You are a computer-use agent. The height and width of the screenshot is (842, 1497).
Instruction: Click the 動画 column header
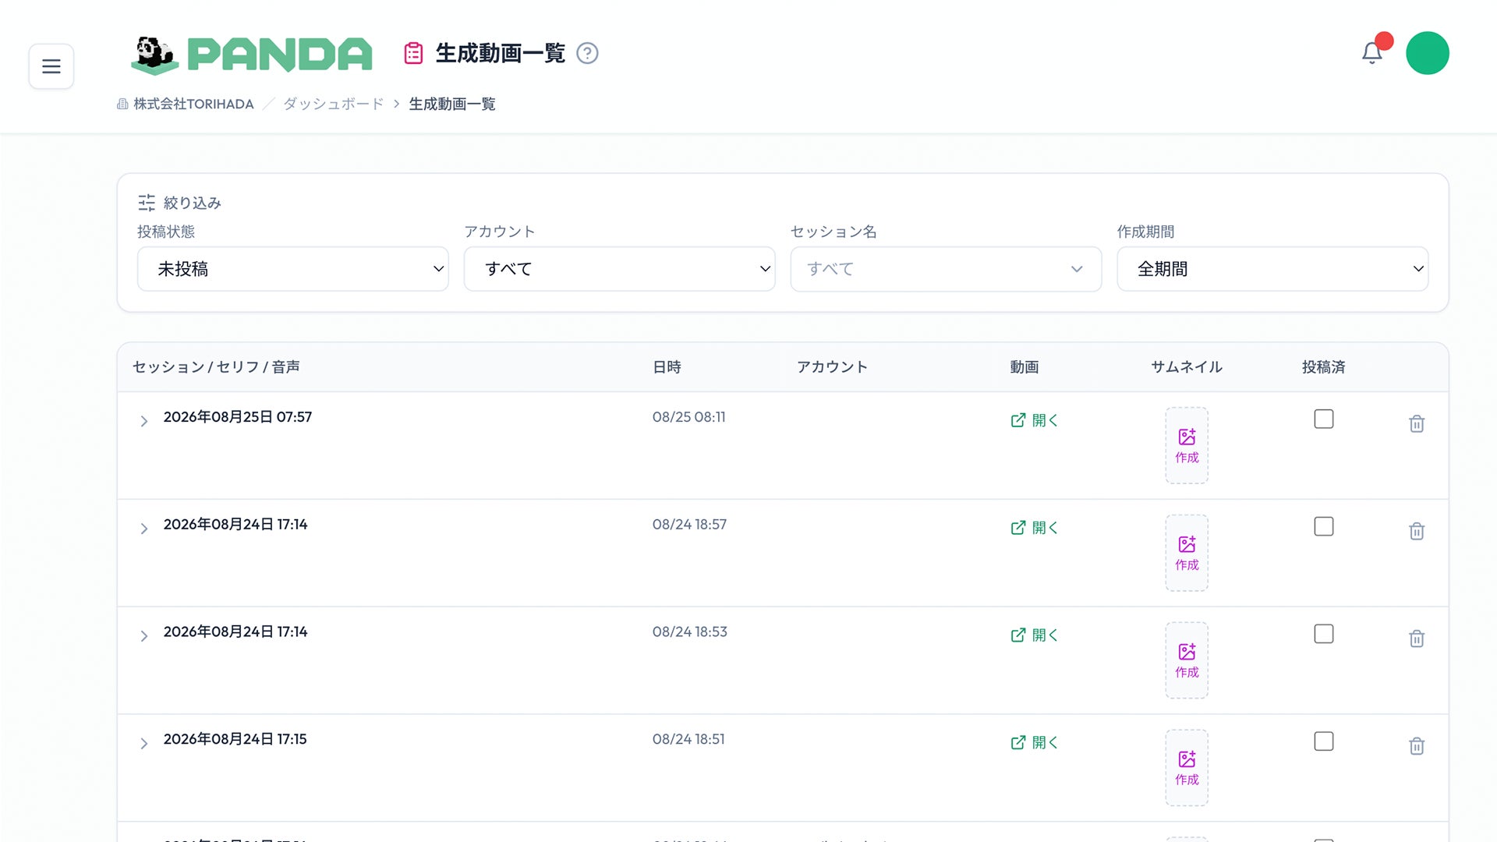(1025, 367)
